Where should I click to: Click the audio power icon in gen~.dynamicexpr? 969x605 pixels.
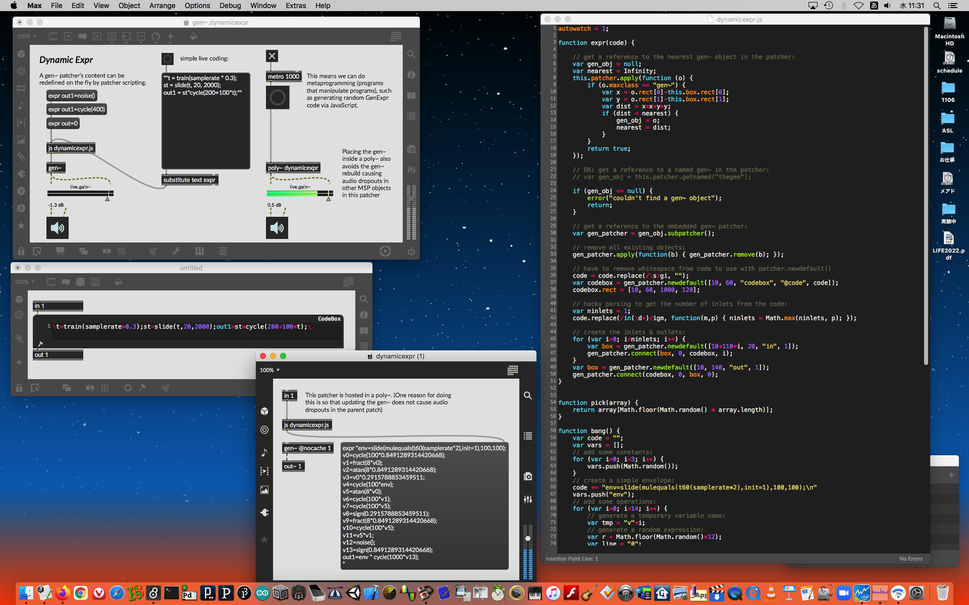(411, 251)
